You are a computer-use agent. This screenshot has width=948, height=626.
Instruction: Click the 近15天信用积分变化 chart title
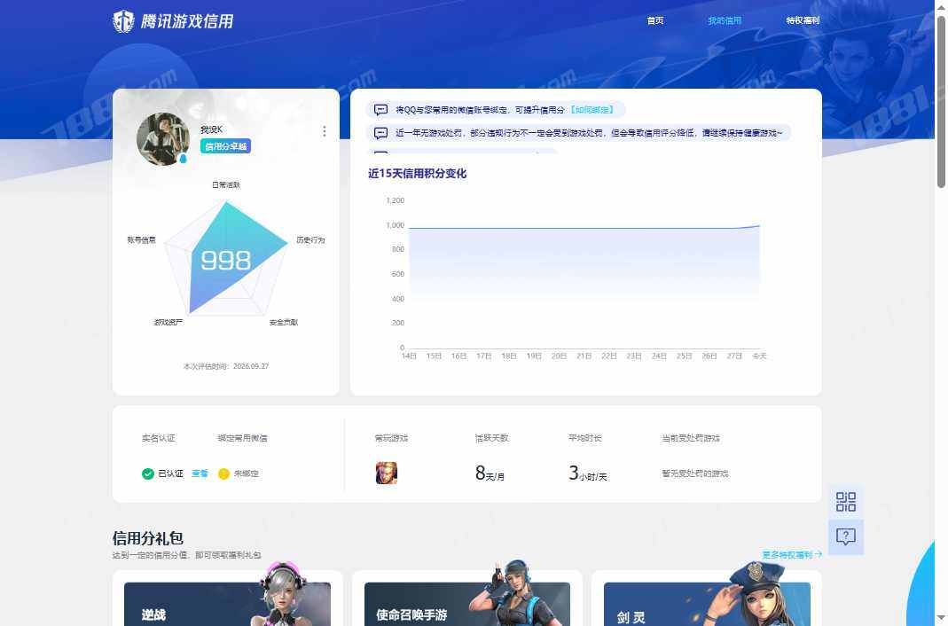point(417,174)
